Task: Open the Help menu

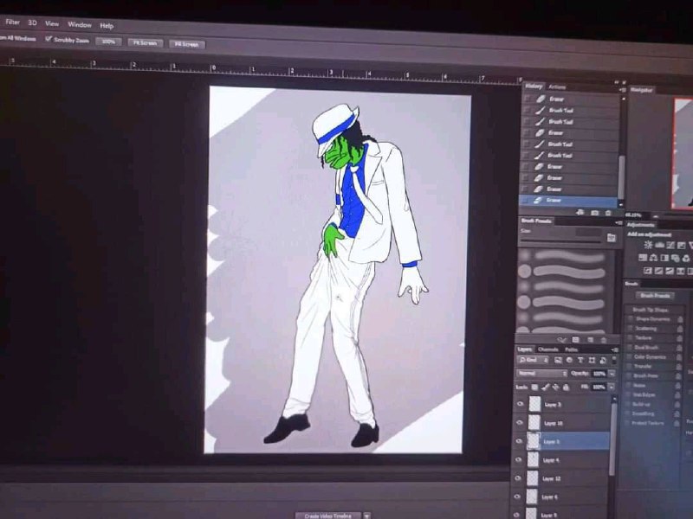Action: pyautogui.click(x=107, y=26)
